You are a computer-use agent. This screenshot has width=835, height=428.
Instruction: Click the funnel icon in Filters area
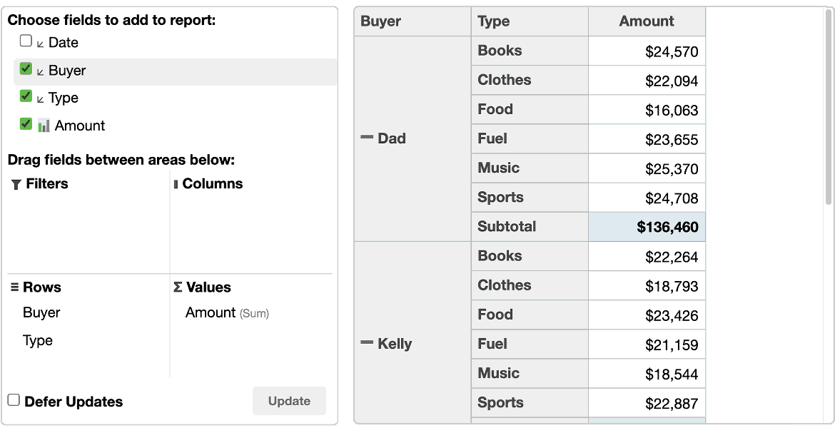point(16,184)
